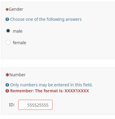Click the red asterisk next to Gender
The height and width of the screenshot is (119, 115).
tap(7, 9)
